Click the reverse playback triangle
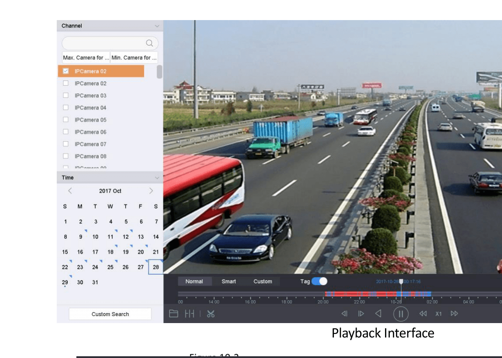 [x=378, y=313]
